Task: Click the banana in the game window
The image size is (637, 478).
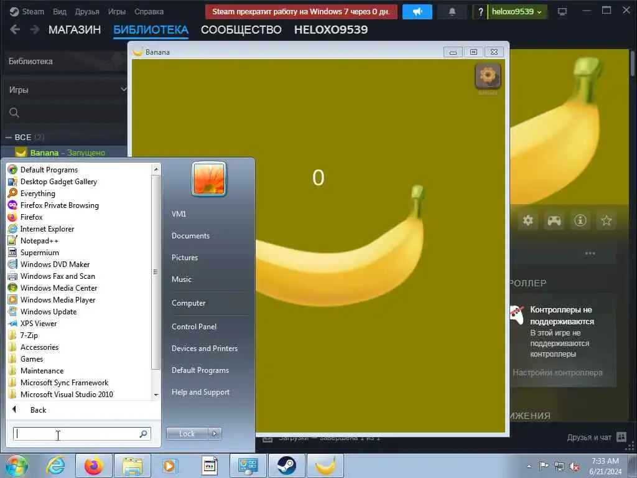Action: 342,248
